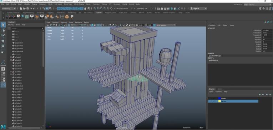Open the Windows menu
Viewport: 273px width, 130px height.
(43, 4)
